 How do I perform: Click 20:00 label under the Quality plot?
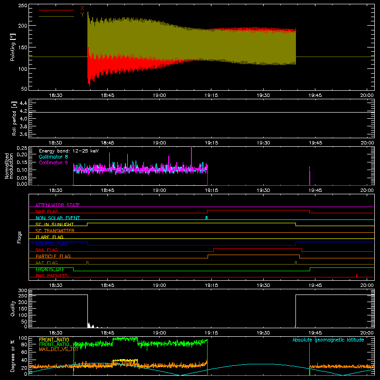[x=367, y=333]
